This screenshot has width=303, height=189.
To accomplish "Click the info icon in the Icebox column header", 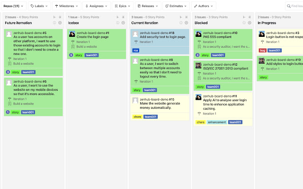I will point(118,22).
